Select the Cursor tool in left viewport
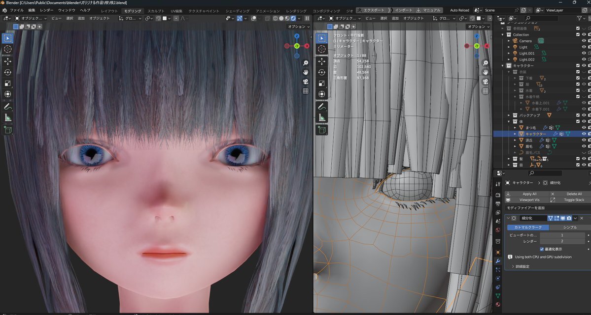The image size is (591, 315). (x=8, y=49)
